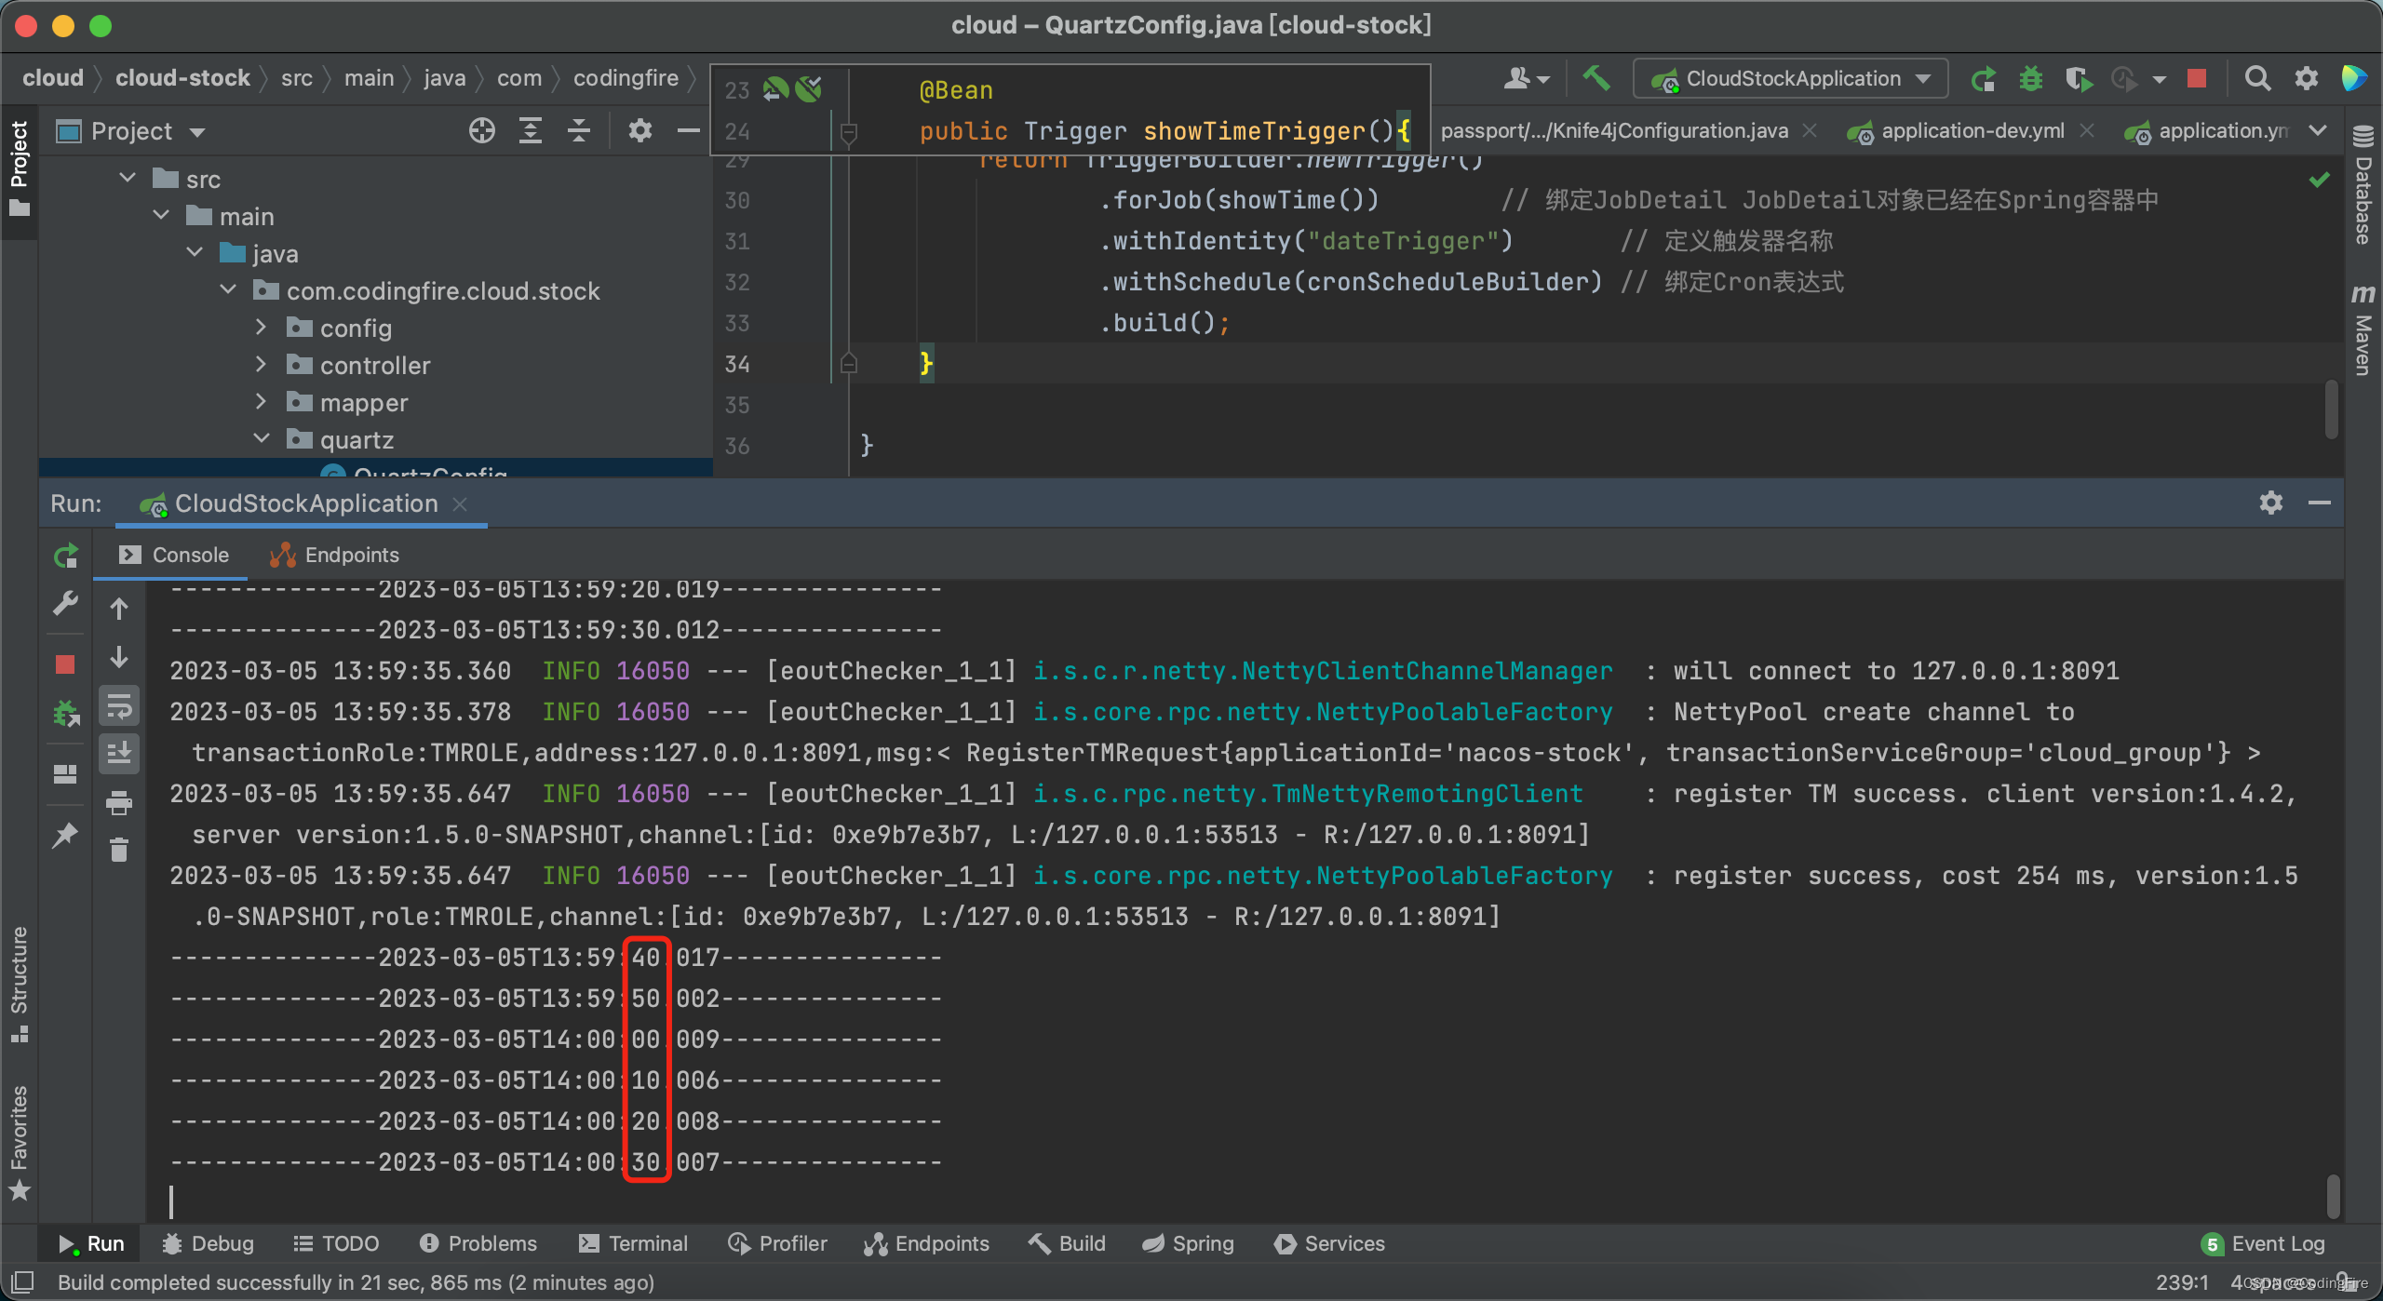Click the Debug bug icon in toolbar
Screen dimensions: 2383x1301
tap(2030, 79)
